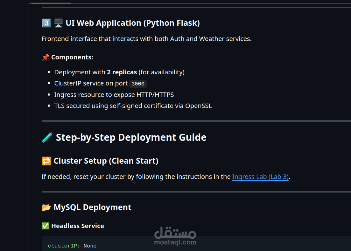Select the MySQL Deployment heading

point(92,207)
